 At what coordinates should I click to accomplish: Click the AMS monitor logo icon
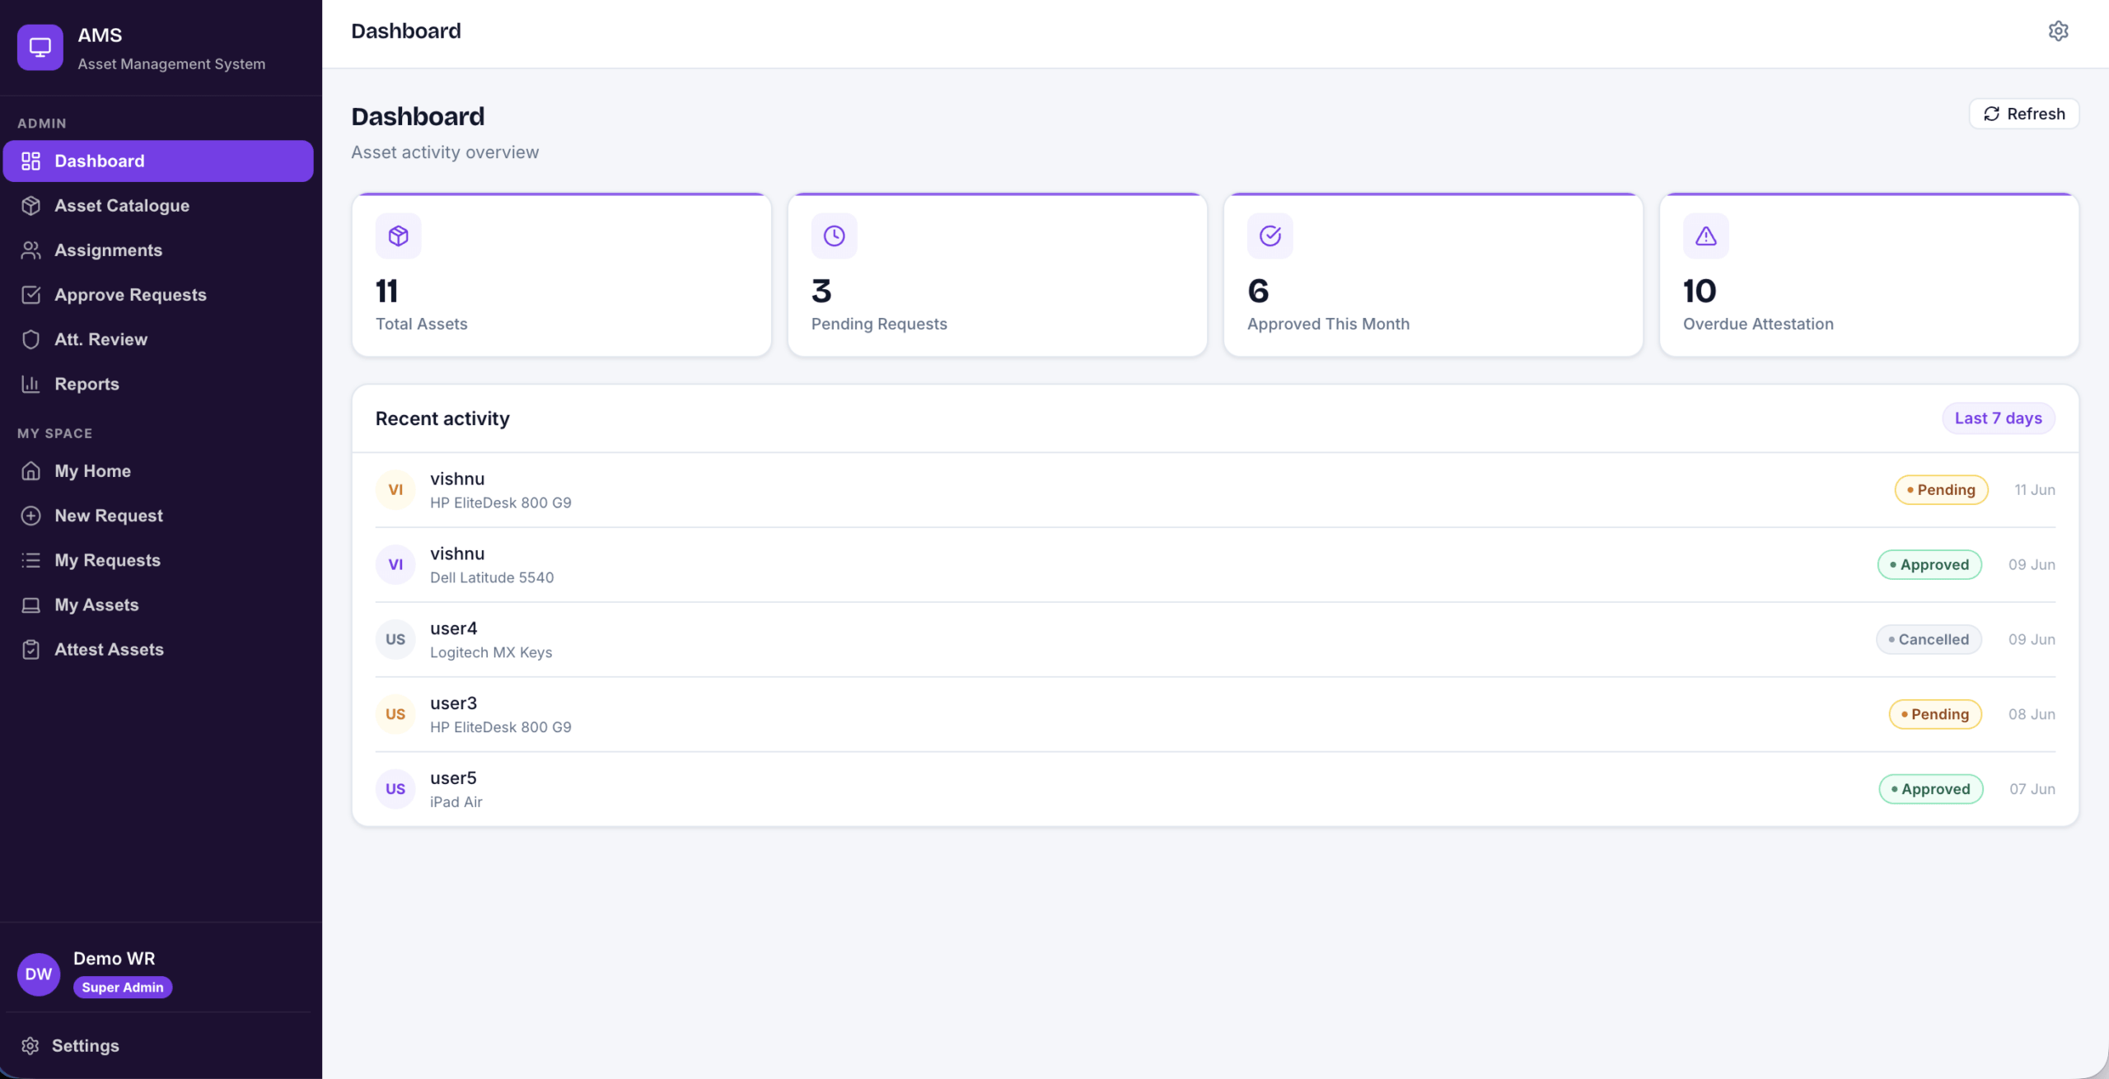click(x=40, y=48)
